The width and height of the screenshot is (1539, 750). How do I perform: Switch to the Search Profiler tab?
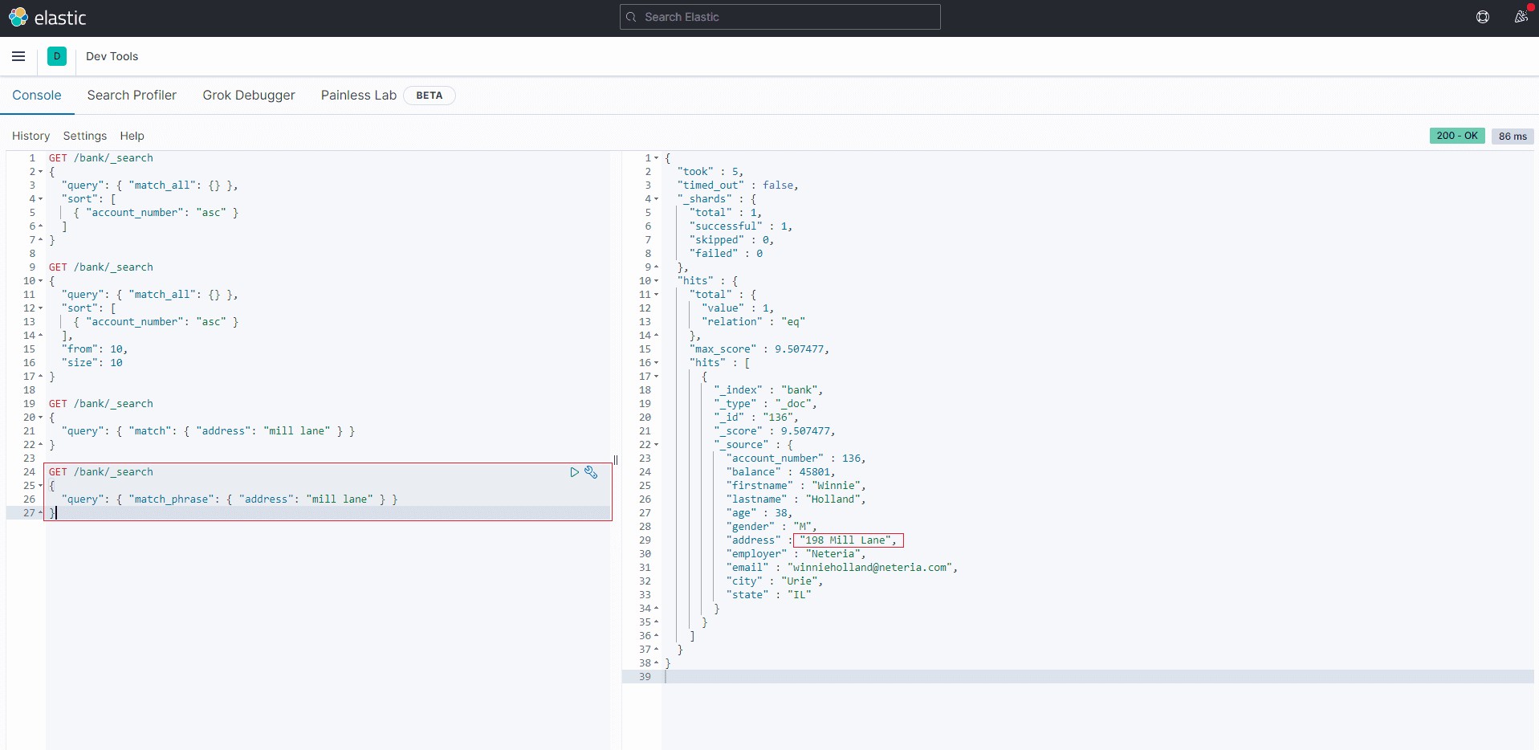[132, 95]
